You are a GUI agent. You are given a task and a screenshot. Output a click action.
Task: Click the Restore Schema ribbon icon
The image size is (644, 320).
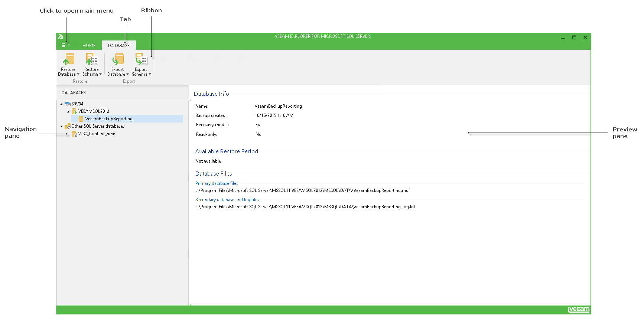(x=92, y=59)
